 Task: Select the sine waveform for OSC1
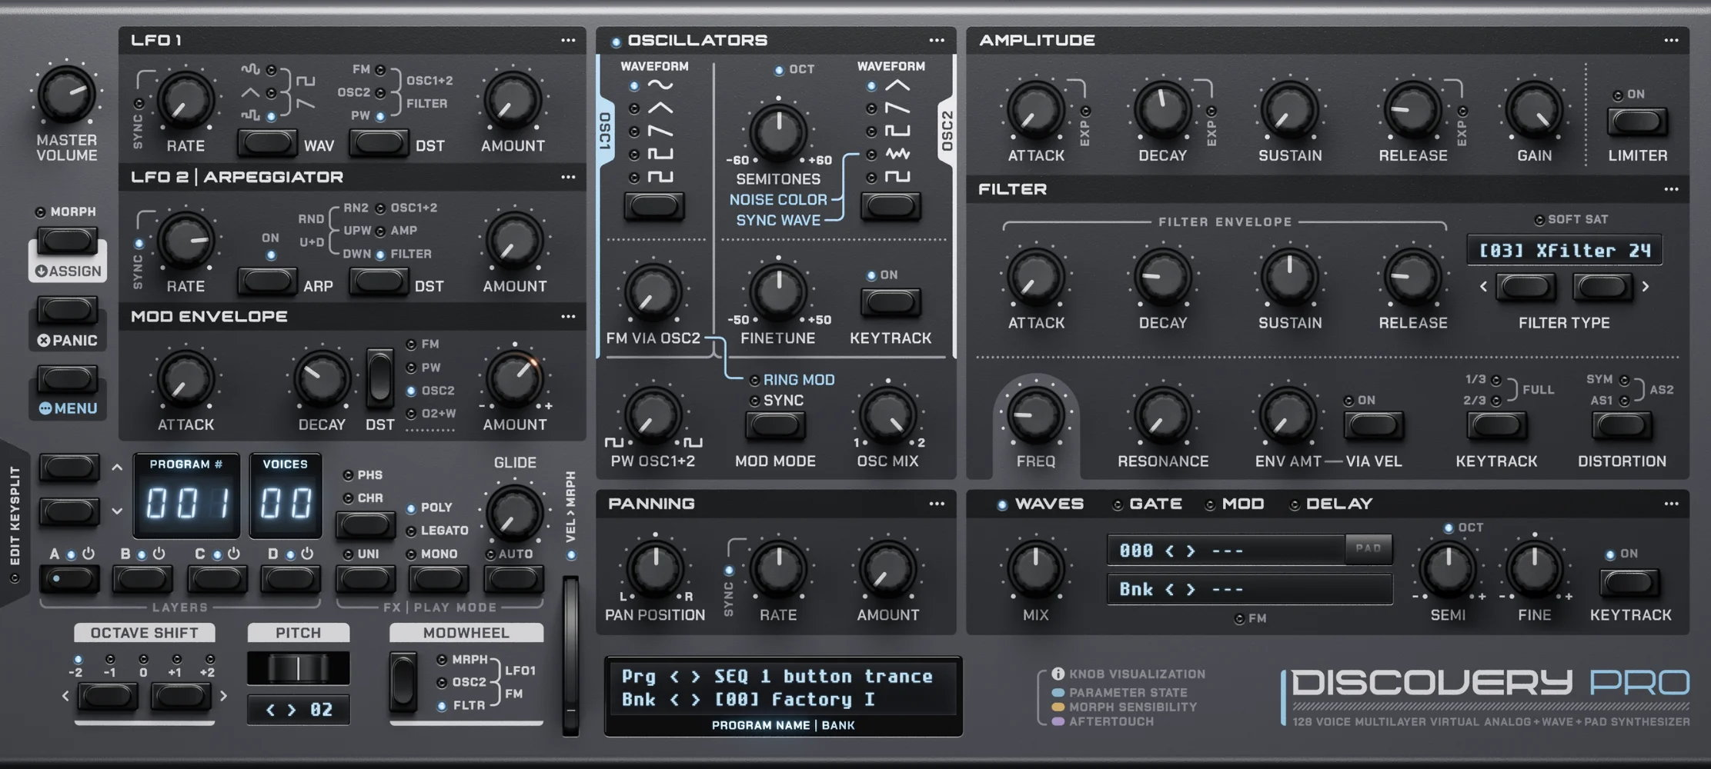tap(634, 86)
